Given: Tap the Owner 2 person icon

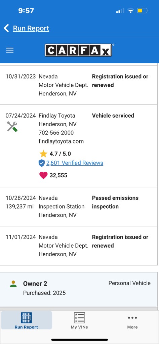Looking at the screenshot, I should [13, 284].
